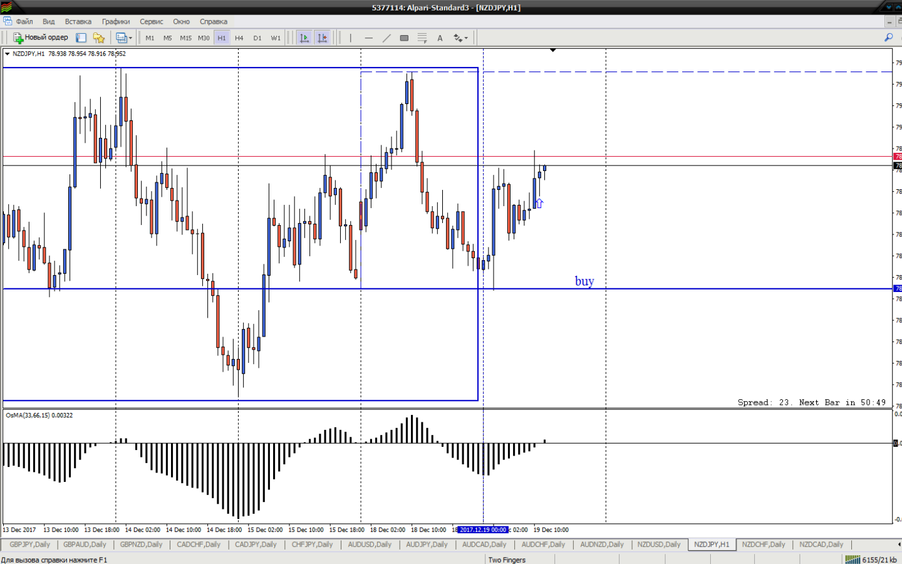Click the search magnifier icon
This screenshot has width=902, height=564.
(x=888, y=38)
